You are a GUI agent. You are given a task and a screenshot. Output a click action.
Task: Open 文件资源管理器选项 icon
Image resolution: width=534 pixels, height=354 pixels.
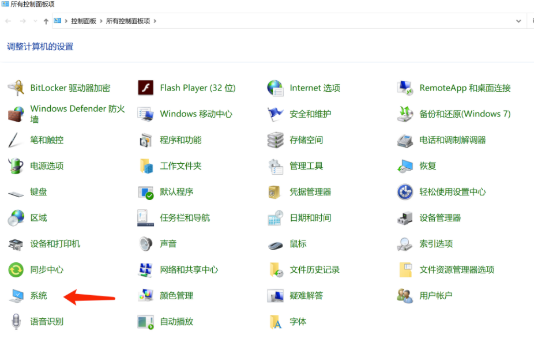tap(405, 270)
